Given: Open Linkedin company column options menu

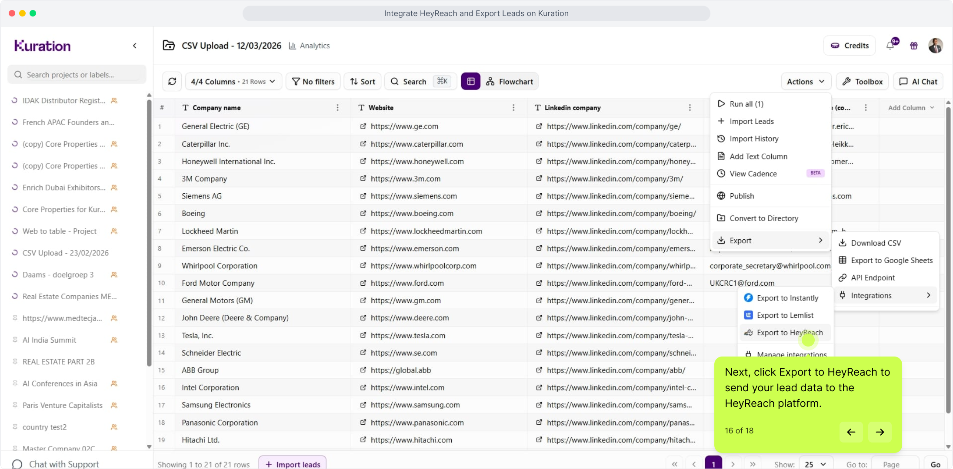Looking at the screenshot, I should [x=690, y=108].
